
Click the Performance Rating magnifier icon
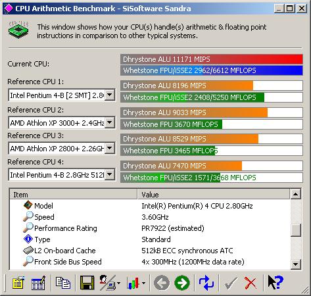coord(28,228)
